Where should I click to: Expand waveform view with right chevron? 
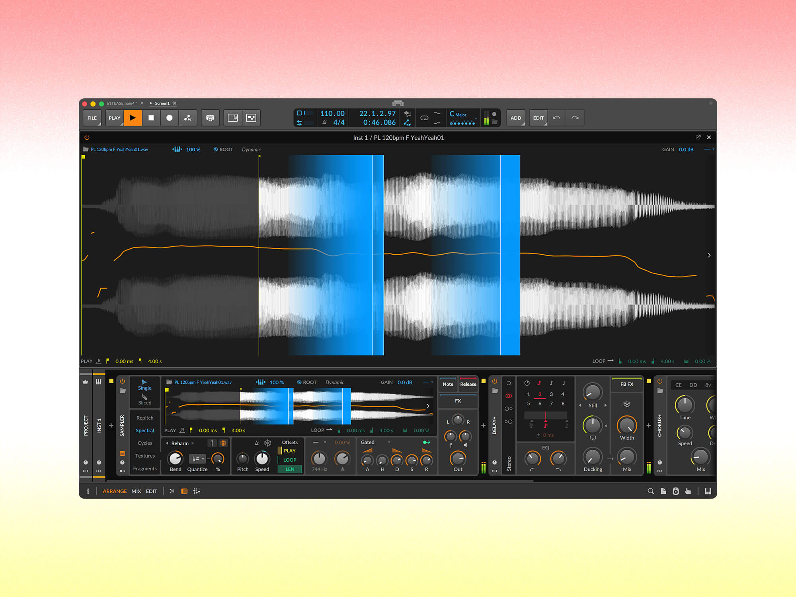(709, 255)
